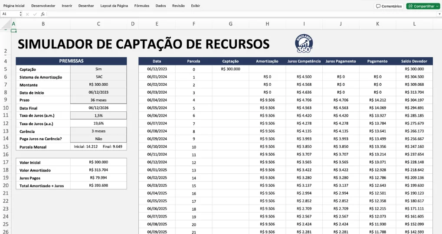Click the Prazo cell '36 meses'
442x234 pixels.
coord(98,100)
